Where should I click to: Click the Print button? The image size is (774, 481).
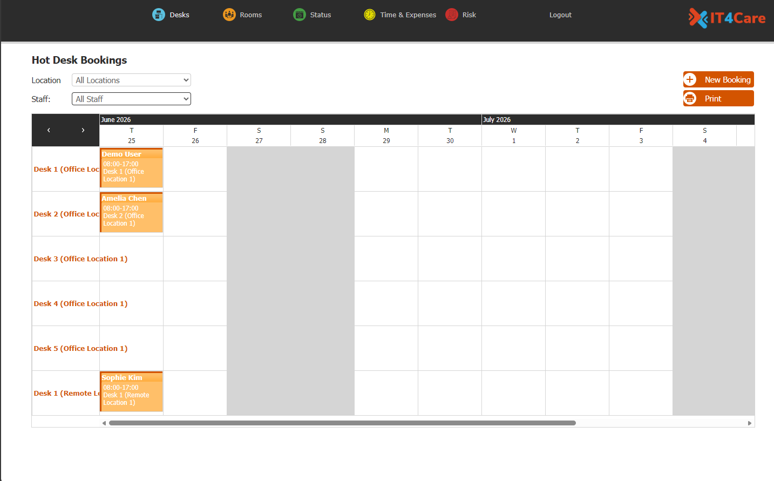(718, 98)
